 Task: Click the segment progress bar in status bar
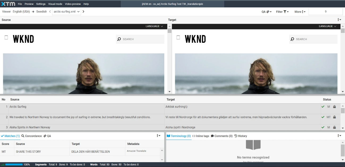[x=14, y=165]
